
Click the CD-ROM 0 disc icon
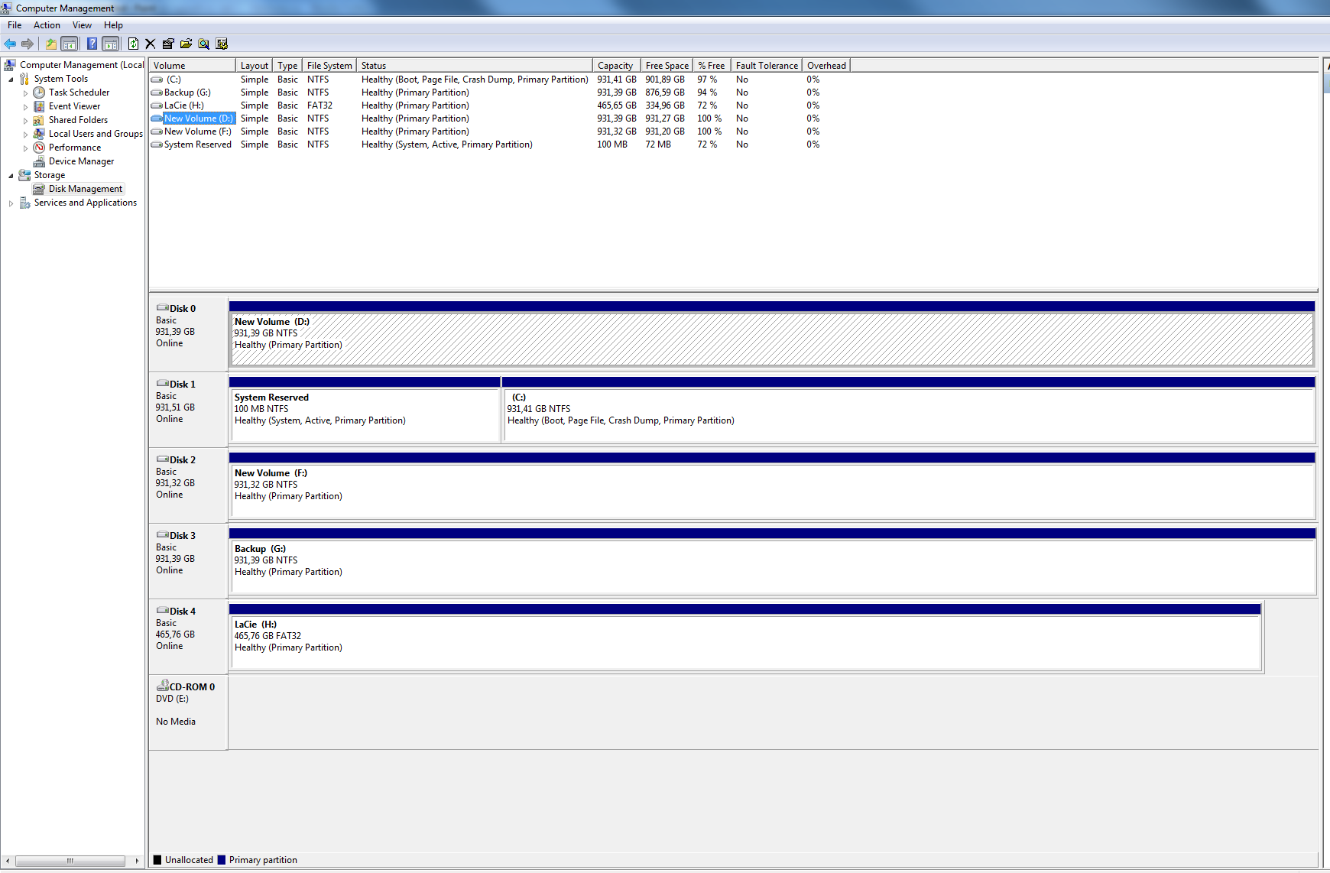pyautogui.click(x=163, y=686)
